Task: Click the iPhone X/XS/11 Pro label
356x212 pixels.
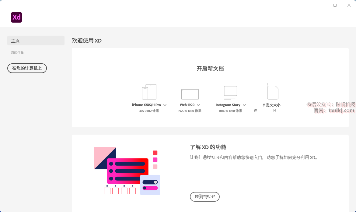Action: click(x=146, y=105)
